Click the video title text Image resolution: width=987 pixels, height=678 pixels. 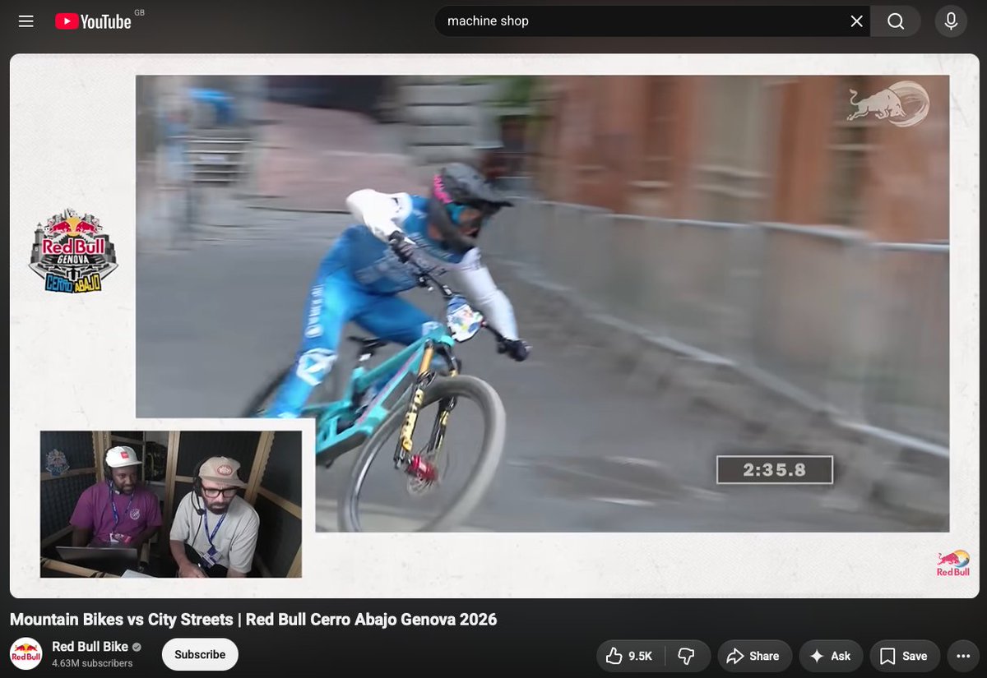[x=253, y=619]
